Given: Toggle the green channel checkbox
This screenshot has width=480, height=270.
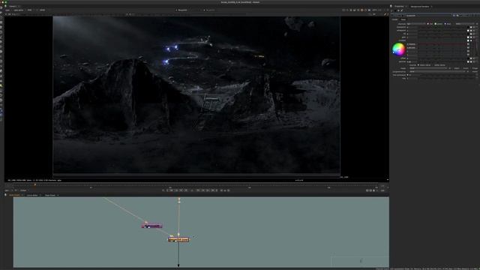Looking at the screenshot, I should (436, 23).
